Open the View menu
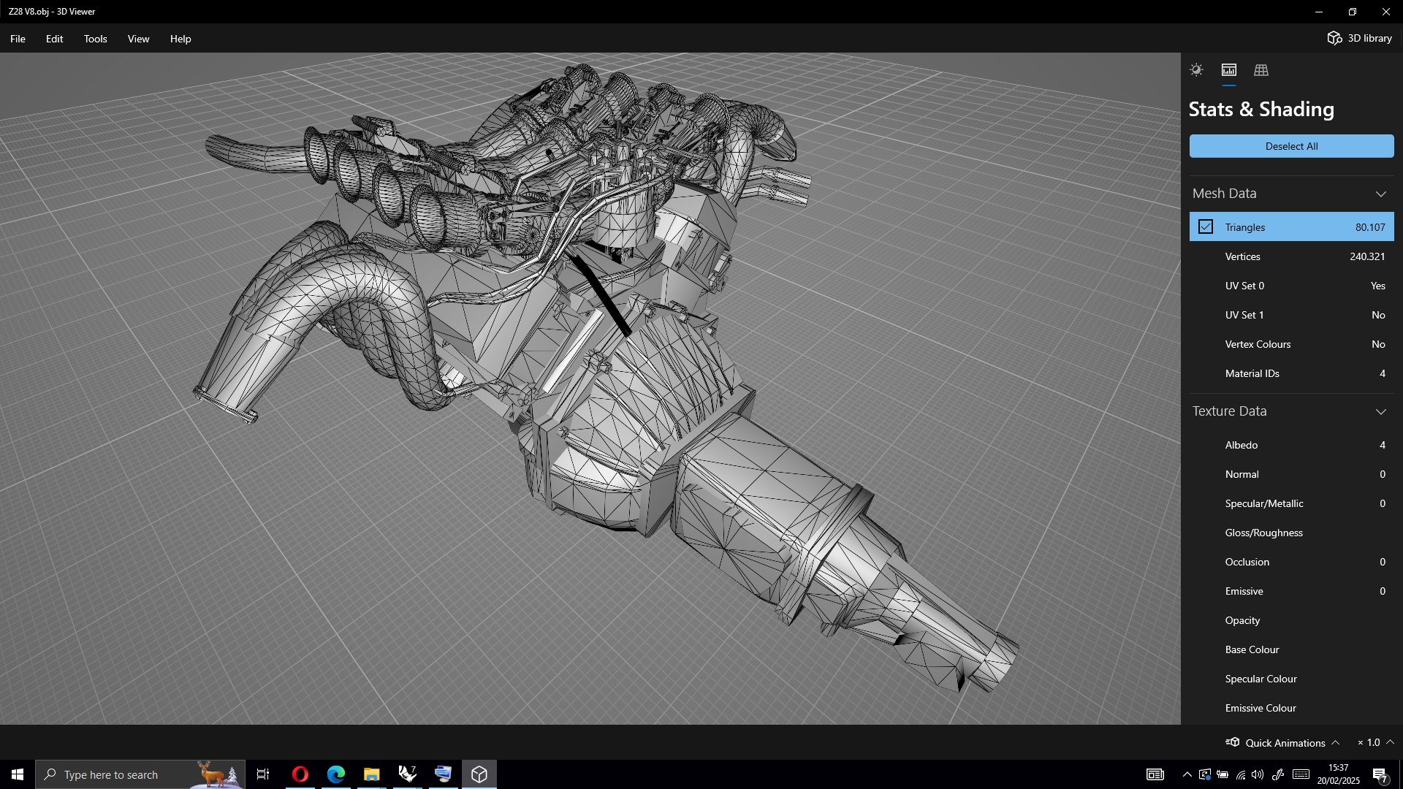This screenshot has width=1403, height=789. coord(138,39)
